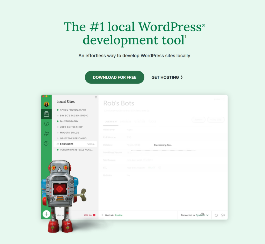265x244 pixels.
Task: Click the macOS red close dot
Action: pos(43,96)
